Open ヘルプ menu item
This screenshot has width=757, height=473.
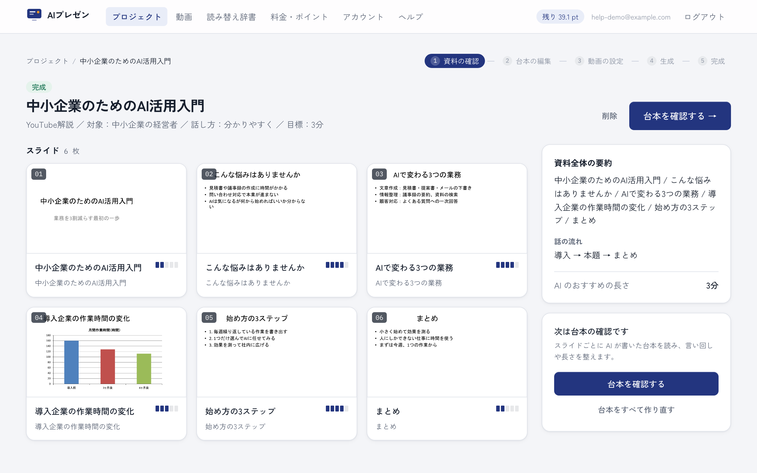tap(411, 17)
